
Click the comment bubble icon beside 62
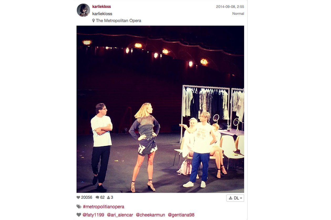tap(97, 197)
